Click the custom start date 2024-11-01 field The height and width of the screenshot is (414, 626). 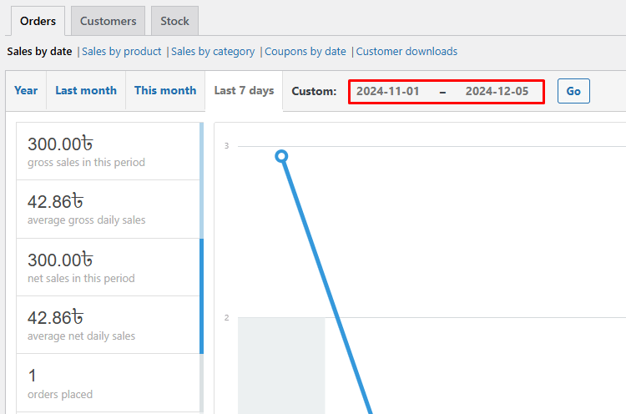(388, 92)
